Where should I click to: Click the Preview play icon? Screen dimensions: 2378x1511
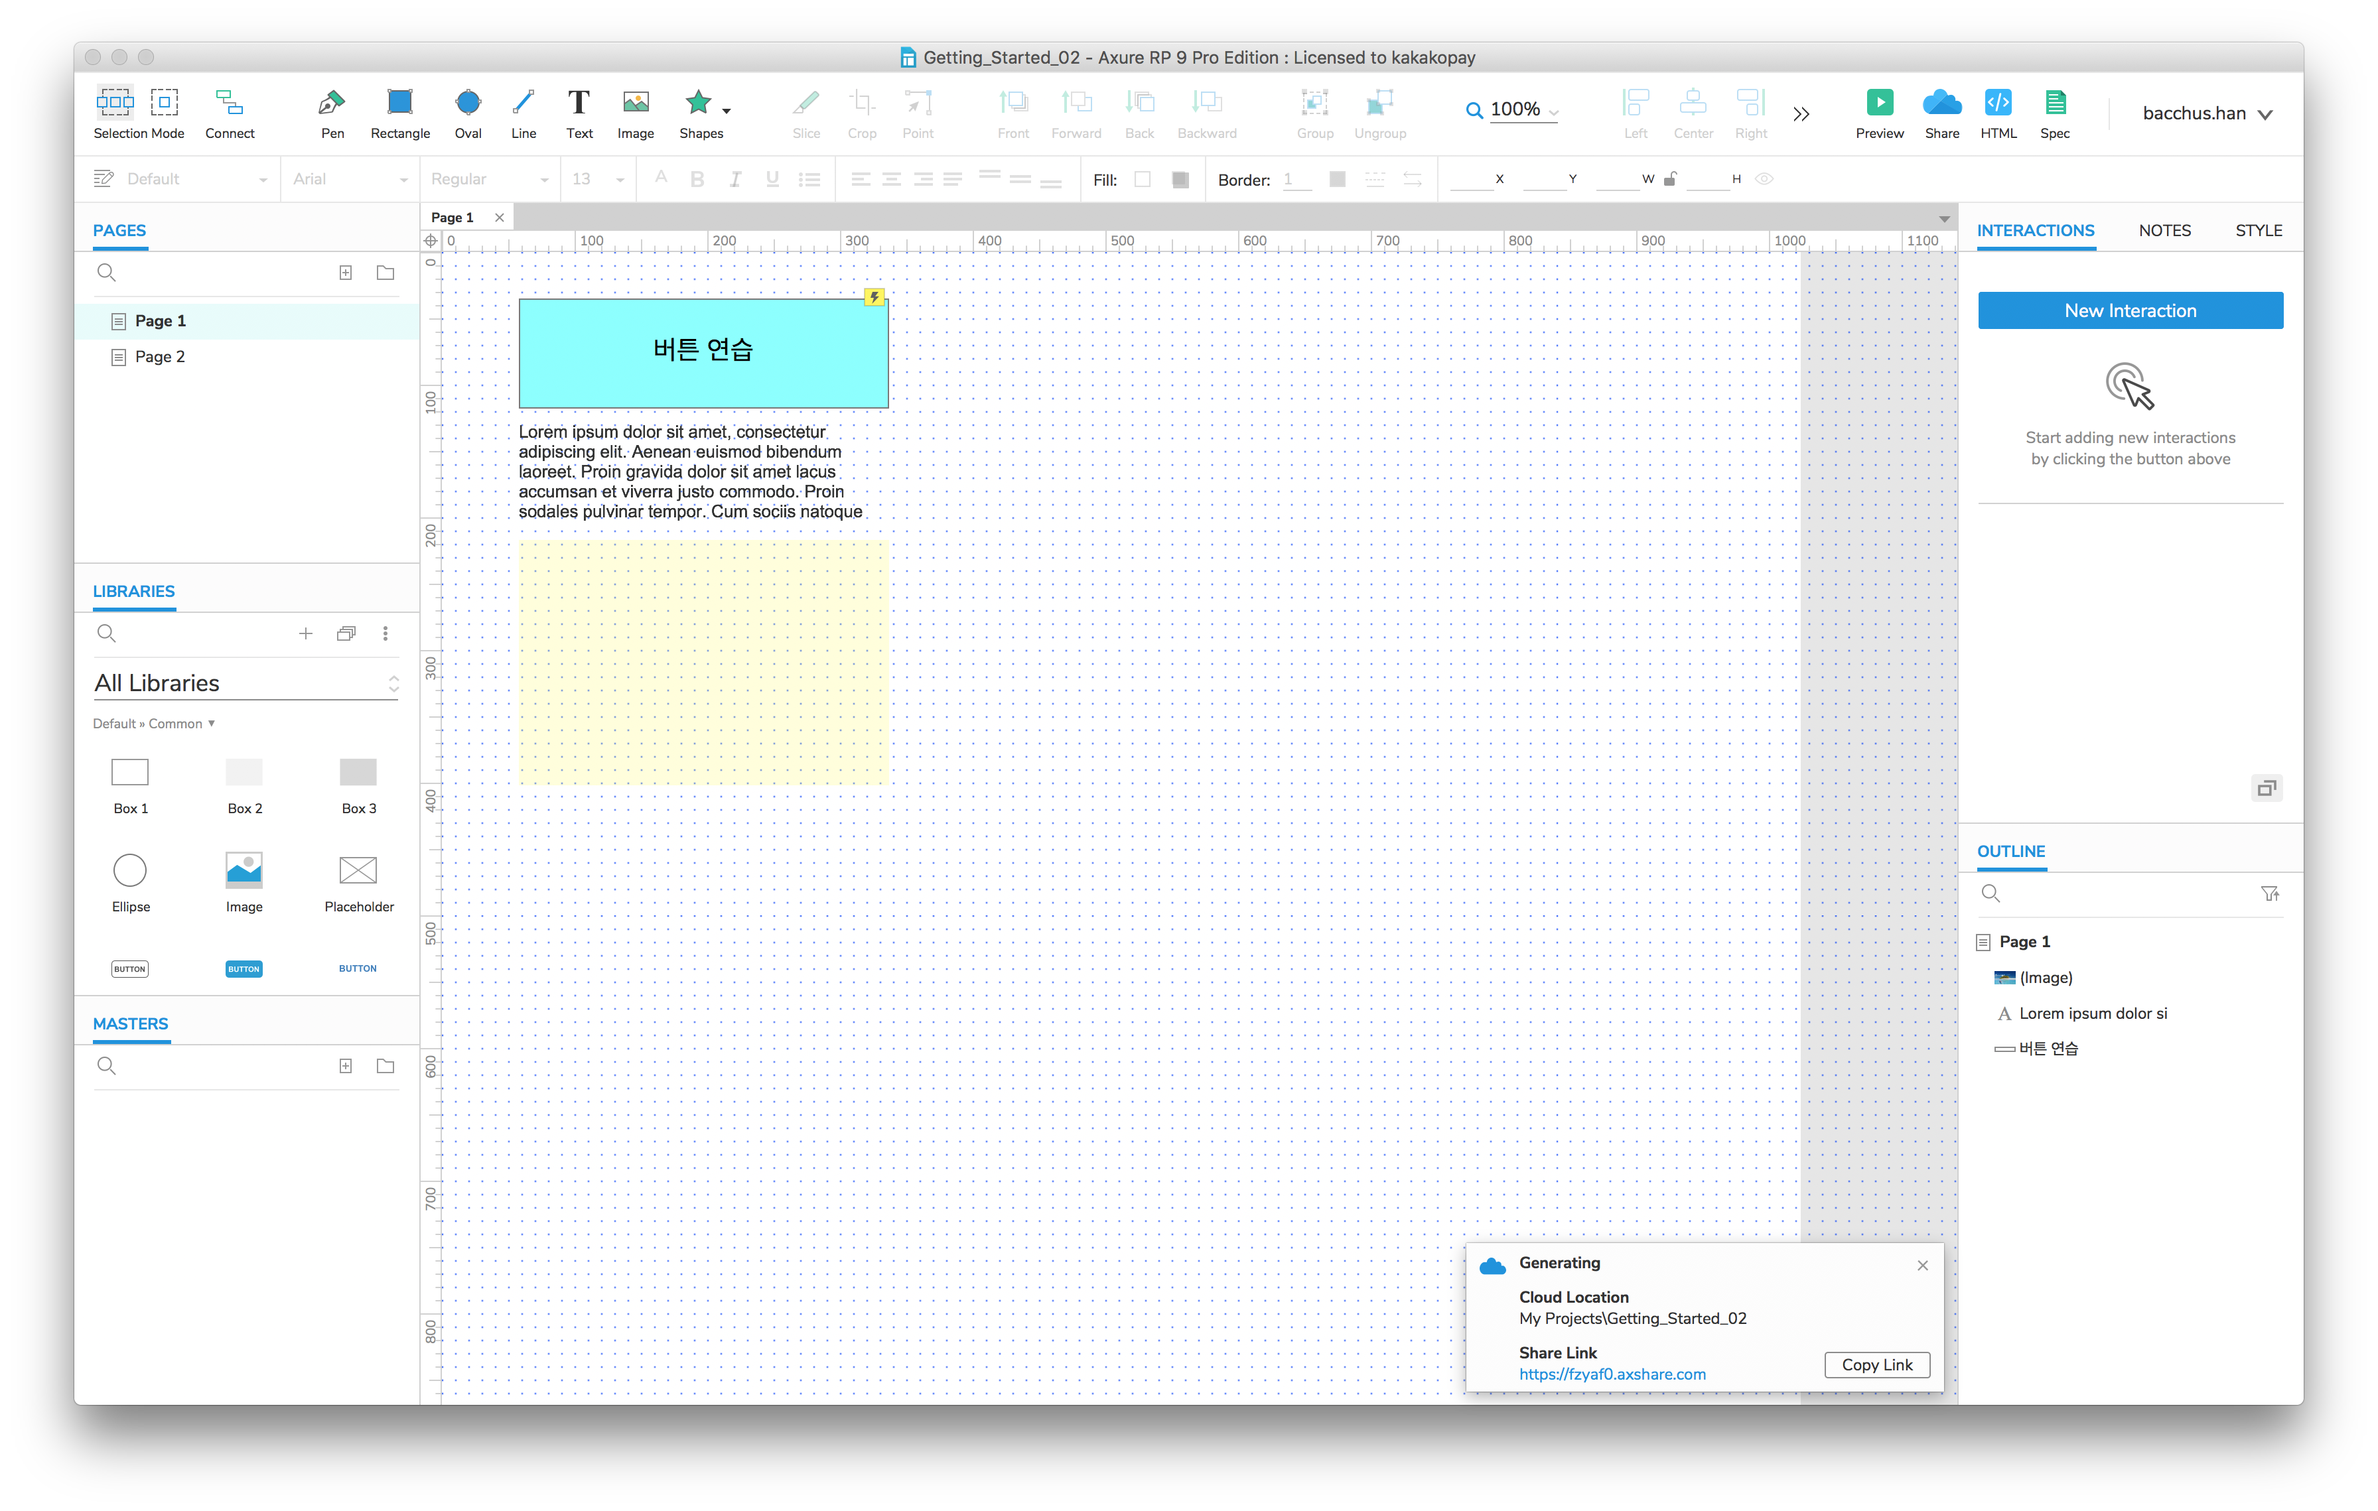tap(1879, 103)
